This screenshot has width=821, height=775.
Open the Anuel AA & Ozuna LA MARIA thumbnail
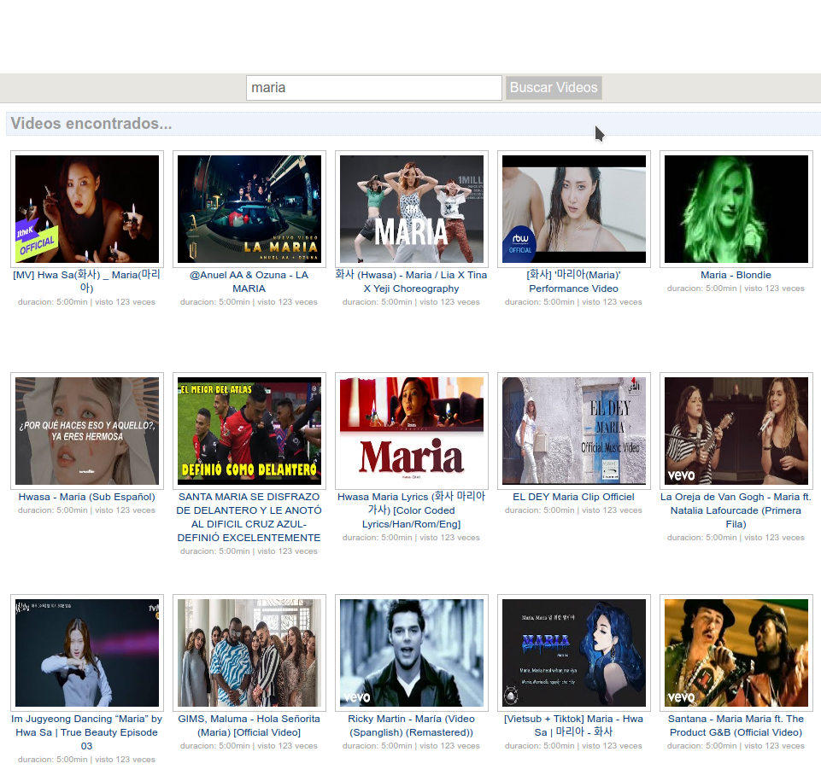(x=249, y=209)
